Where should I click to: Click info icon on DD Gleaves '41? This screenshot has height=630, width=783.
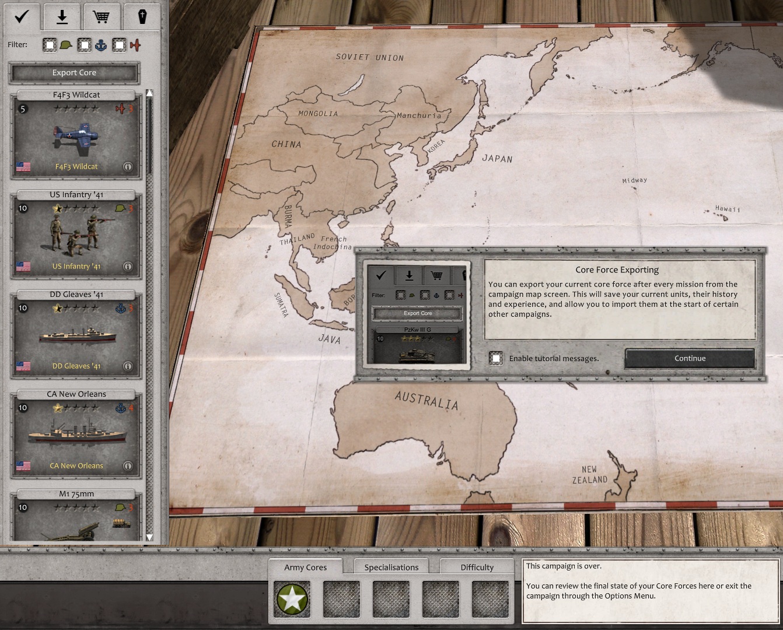point(128,366)
